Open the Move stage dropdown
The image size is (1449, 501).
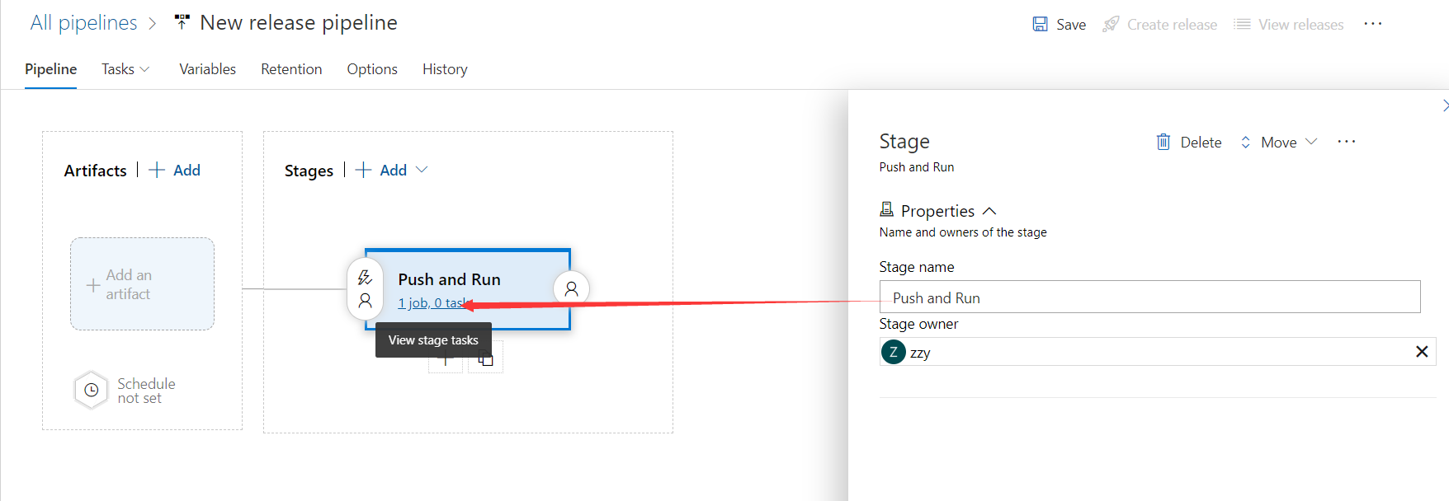(x=1279, y=143)
